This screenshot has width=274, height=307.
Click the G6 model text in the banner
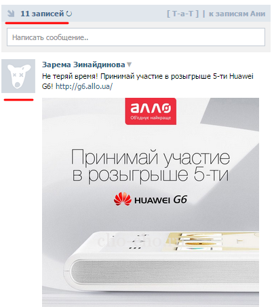pyautogui.click(x=180, y=200)
